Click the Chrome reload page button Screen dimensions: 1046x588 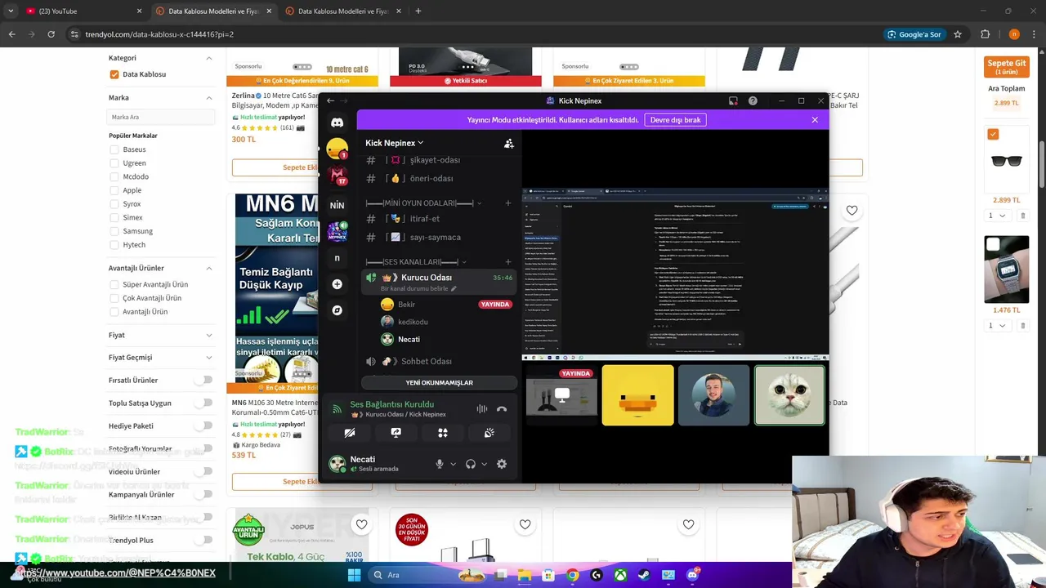coord(51,34)
